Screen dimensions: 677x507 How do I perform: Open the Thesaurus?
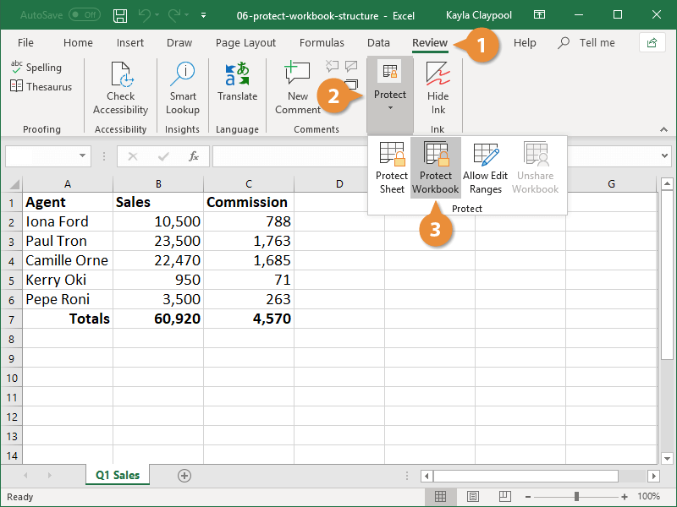click(x=41, y=86)
